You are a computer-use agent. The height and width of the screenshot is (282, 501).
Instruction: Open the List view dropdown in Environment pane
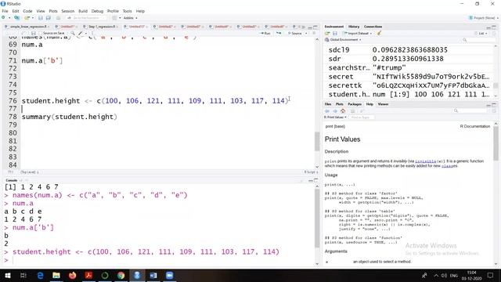482,33
